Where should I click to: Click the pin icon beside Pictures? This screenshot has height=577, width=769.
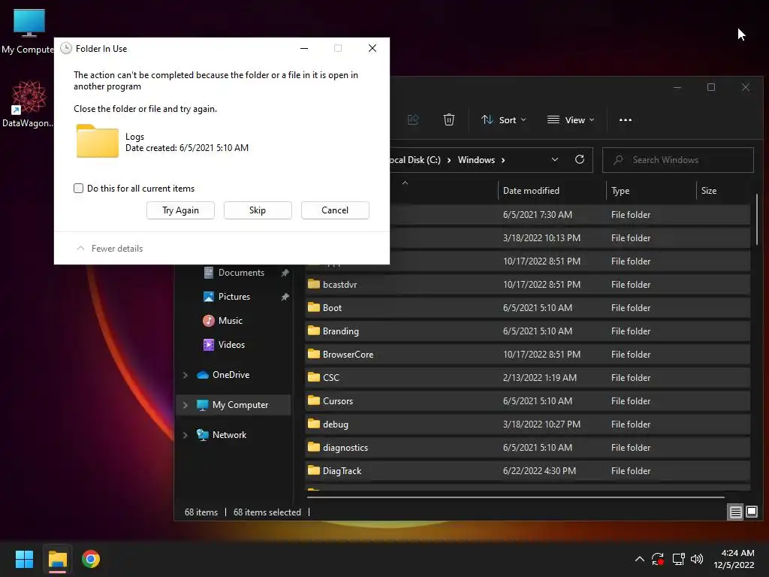point(285,297)
